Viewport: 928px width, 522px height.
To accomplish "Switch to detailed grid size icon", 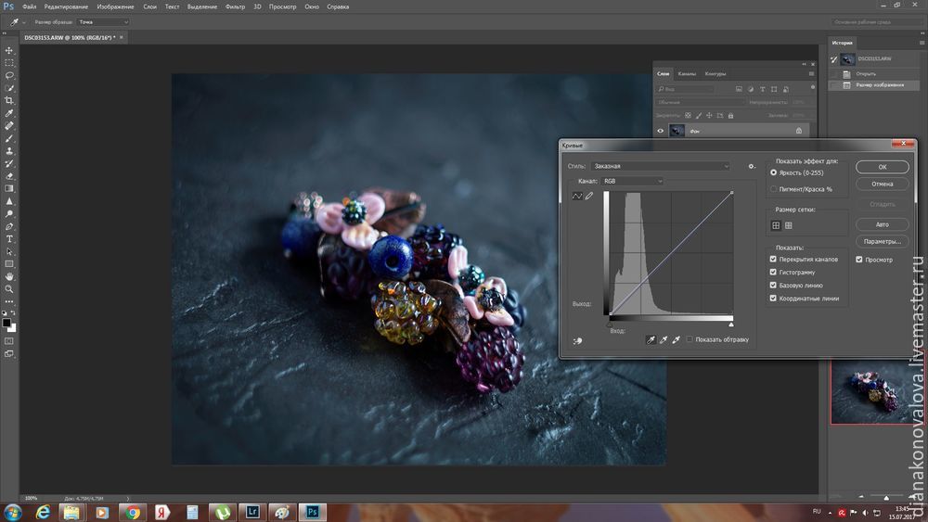I will click(788, 225).
